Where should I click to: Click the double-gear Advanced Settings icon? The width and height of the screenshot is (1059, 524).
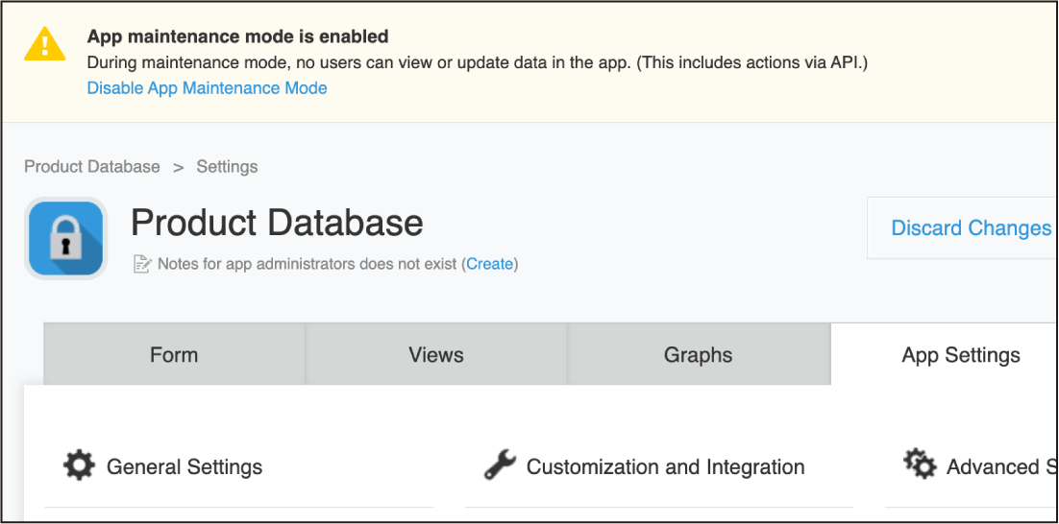tap(920, 465)
